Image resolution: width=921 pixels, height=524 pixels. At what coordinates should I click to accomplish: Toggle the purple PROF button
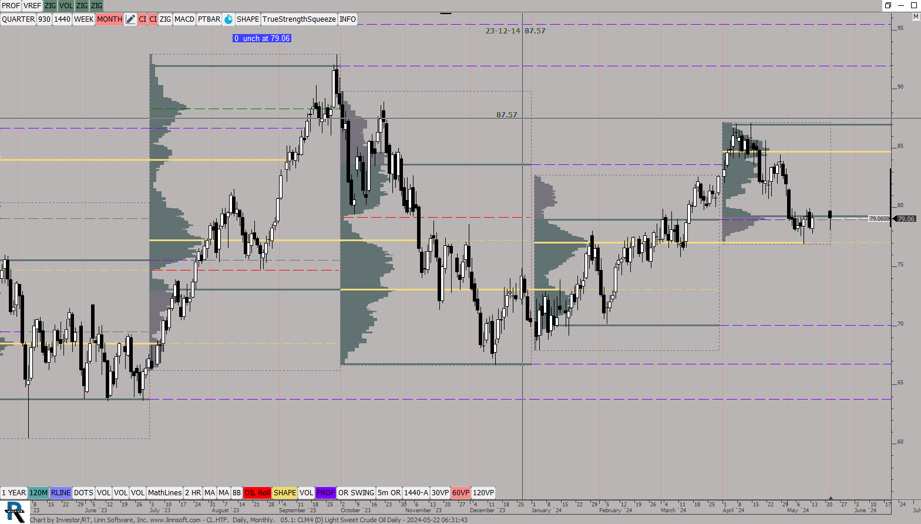click(x=325, y=493)
